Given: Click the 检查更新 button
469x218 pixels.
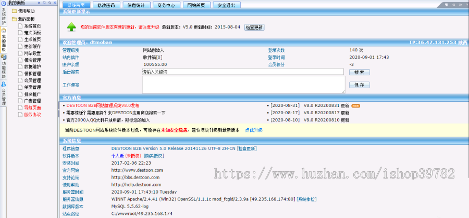Looking at the screenshot, I should (x=254, y=28).
